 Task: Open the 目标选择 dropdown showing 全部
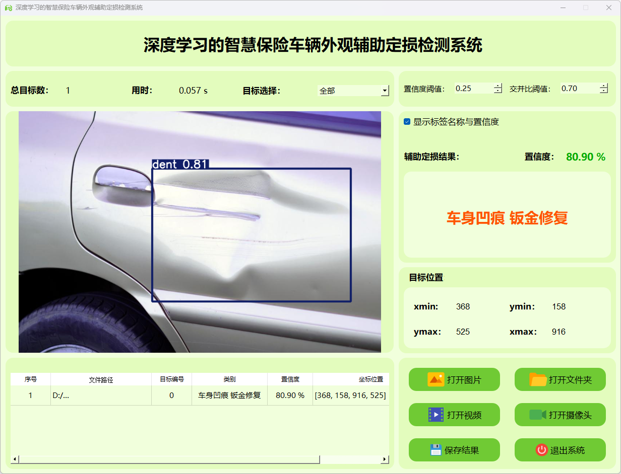(385, 91)
